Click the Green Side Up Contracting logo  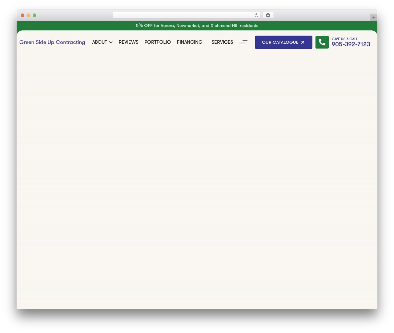coord(52,42)
